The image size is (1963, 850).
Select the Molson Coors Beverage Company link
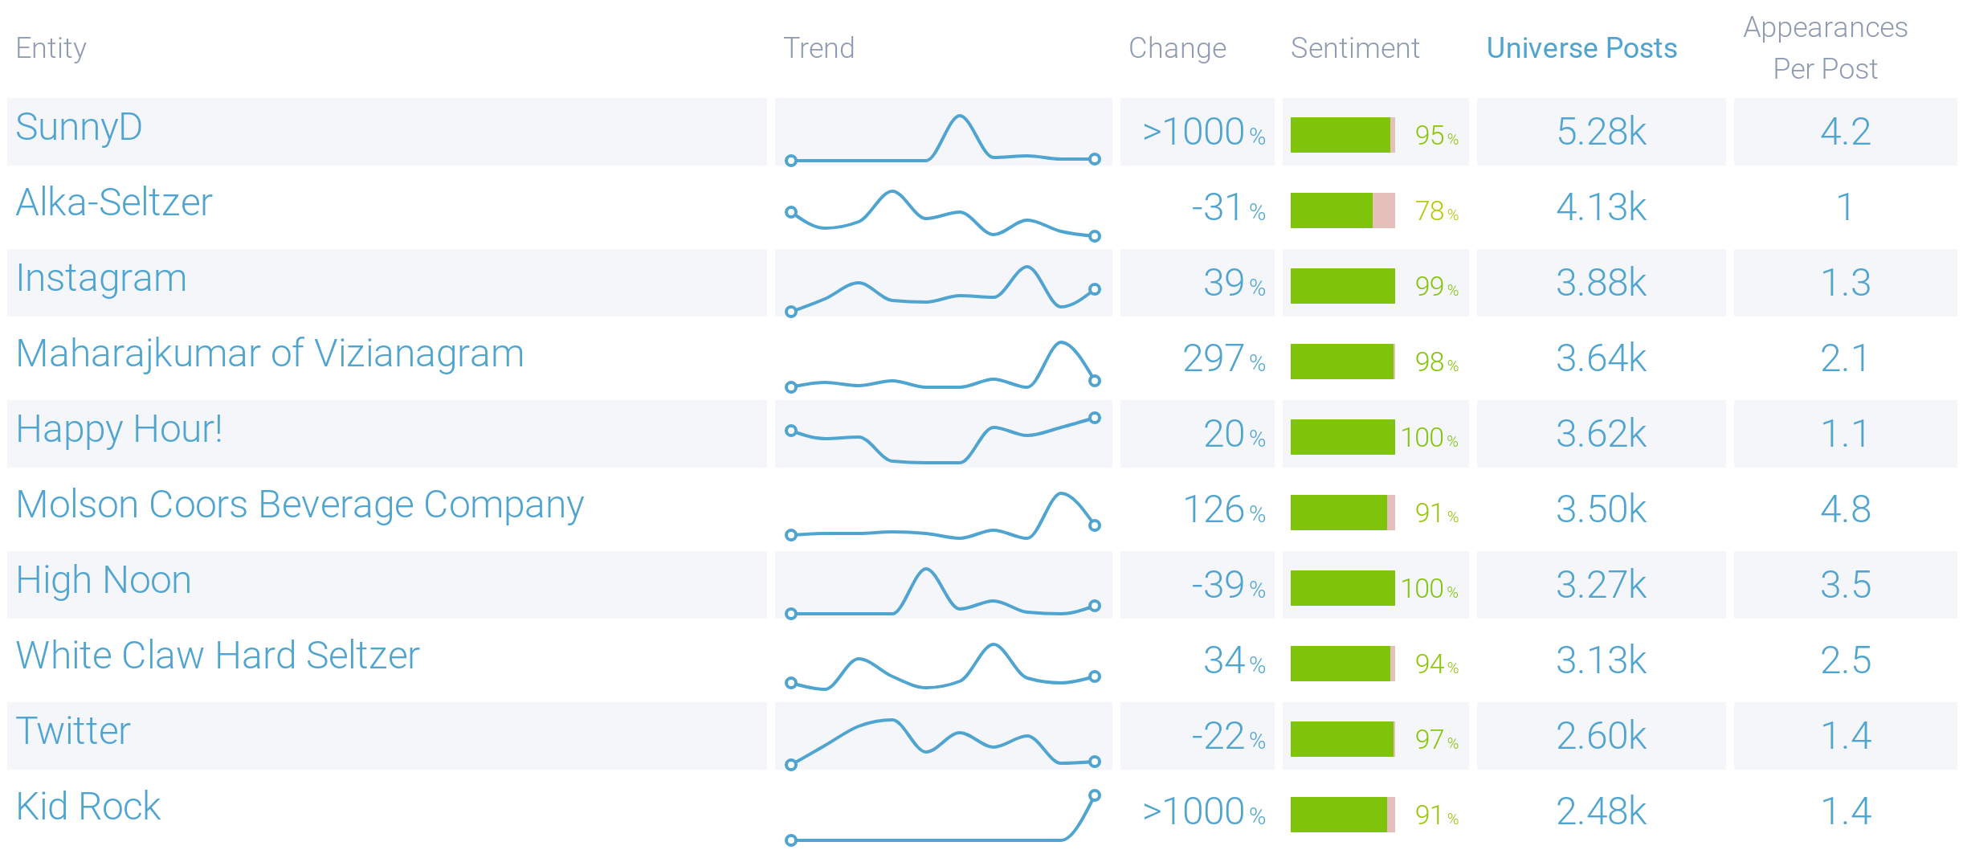pos(300,505)
